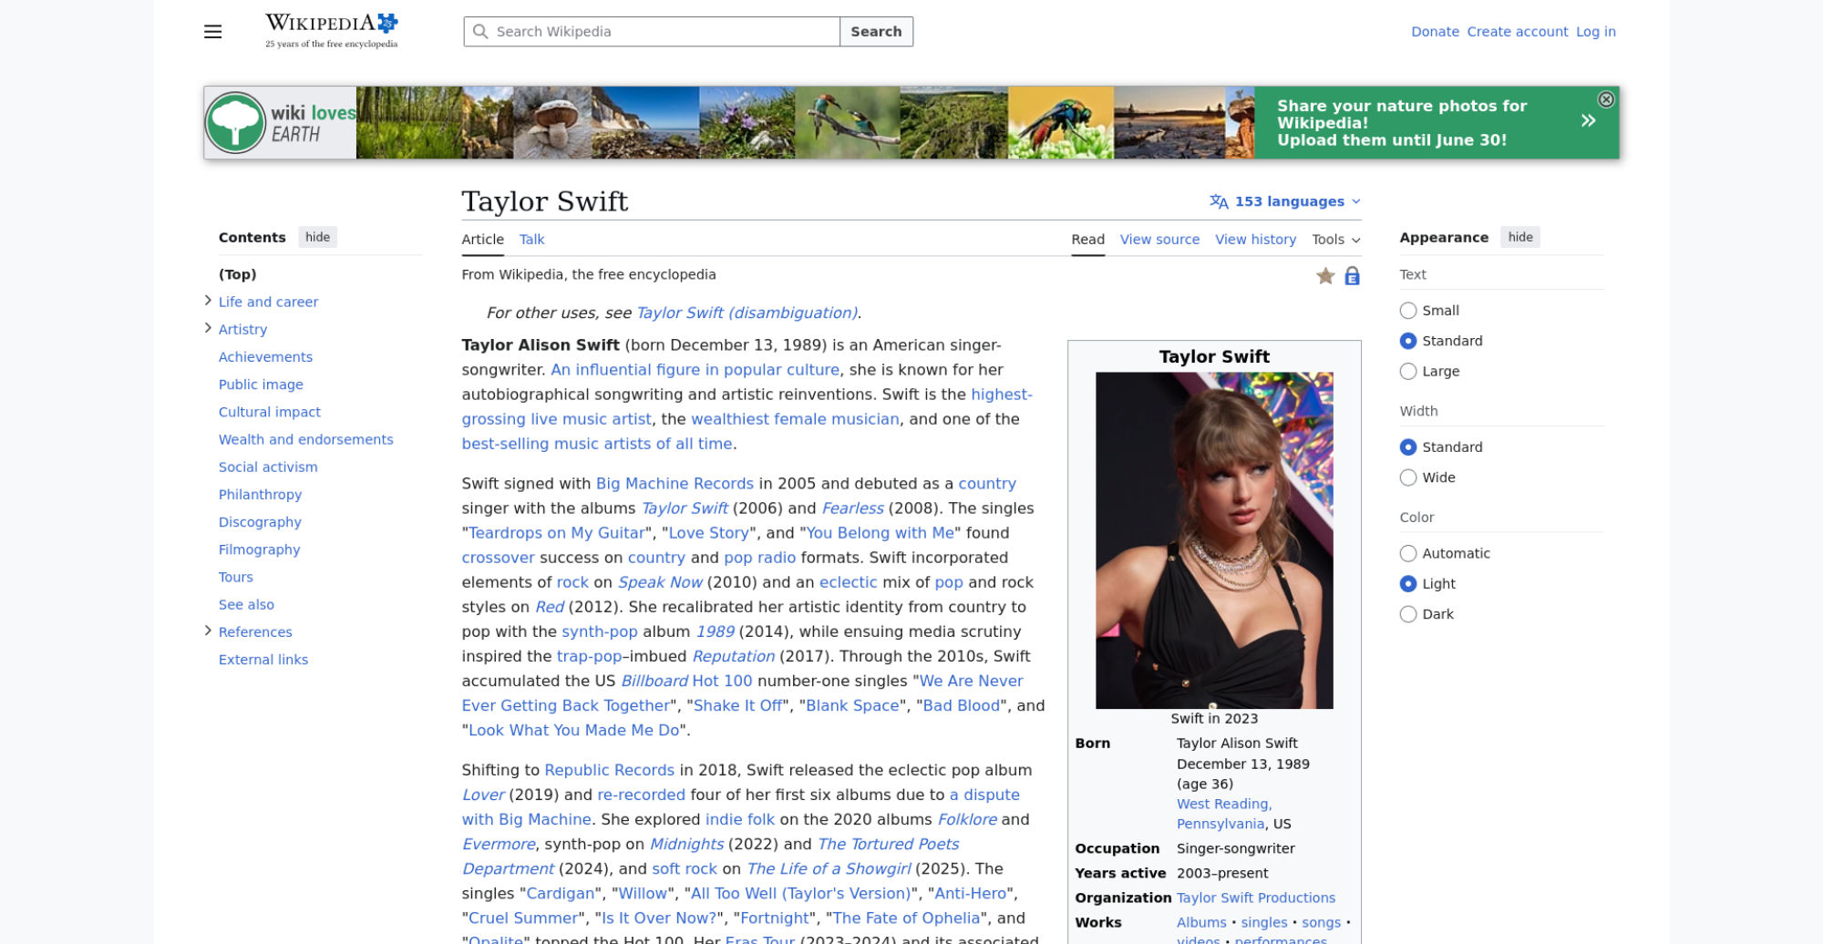Open the Speak Now album link
This screenshot has width=1823, height=944.
click(660, 582)
